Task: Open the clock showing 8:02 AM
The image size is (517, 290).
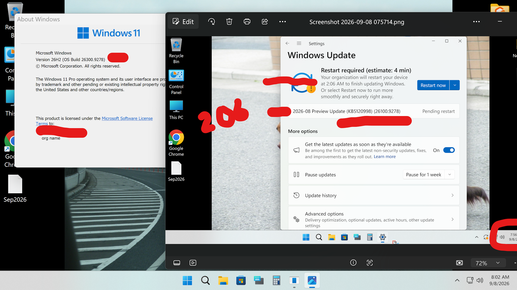Action: [499, 280]
